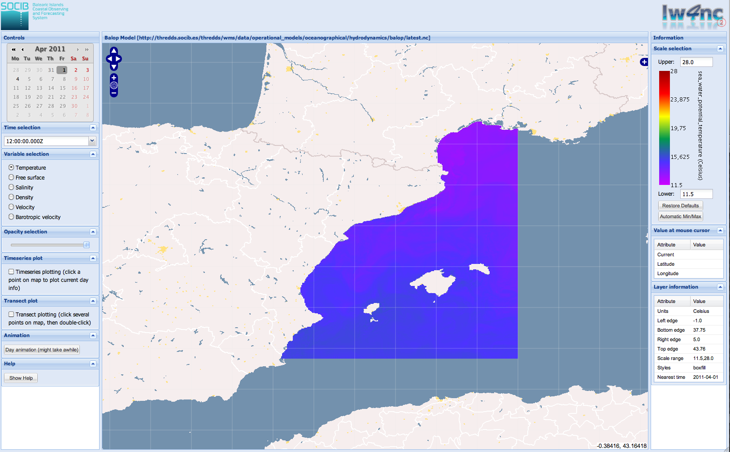Pan the map right with arrow
Image resolution: width=730 pixels, height=452 pixels.
(x=119, y=59)
